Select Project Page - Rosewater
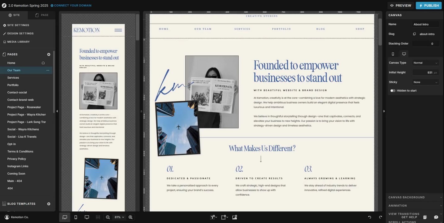 [24, 107]
